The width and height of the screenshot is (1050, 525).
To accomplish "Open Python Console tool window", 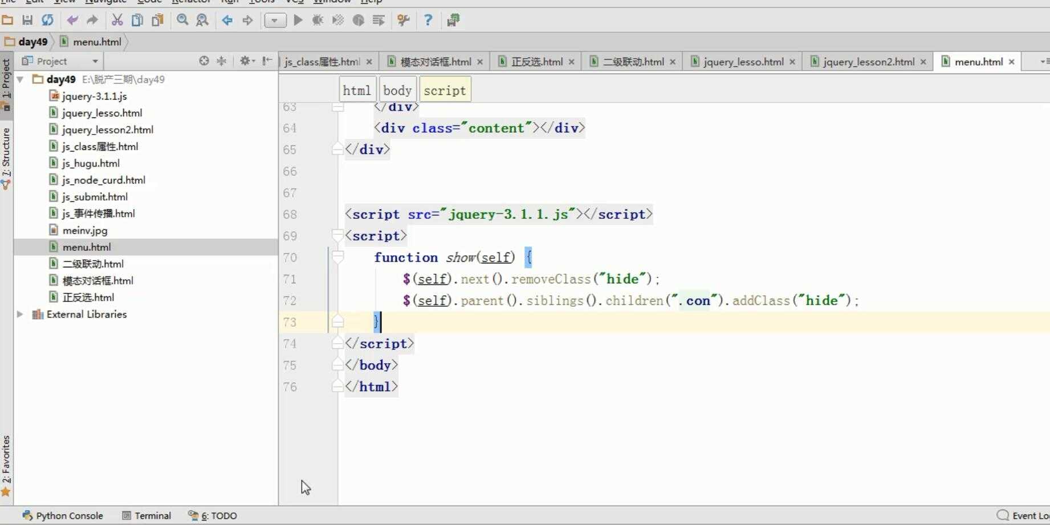I will (63, 515).
